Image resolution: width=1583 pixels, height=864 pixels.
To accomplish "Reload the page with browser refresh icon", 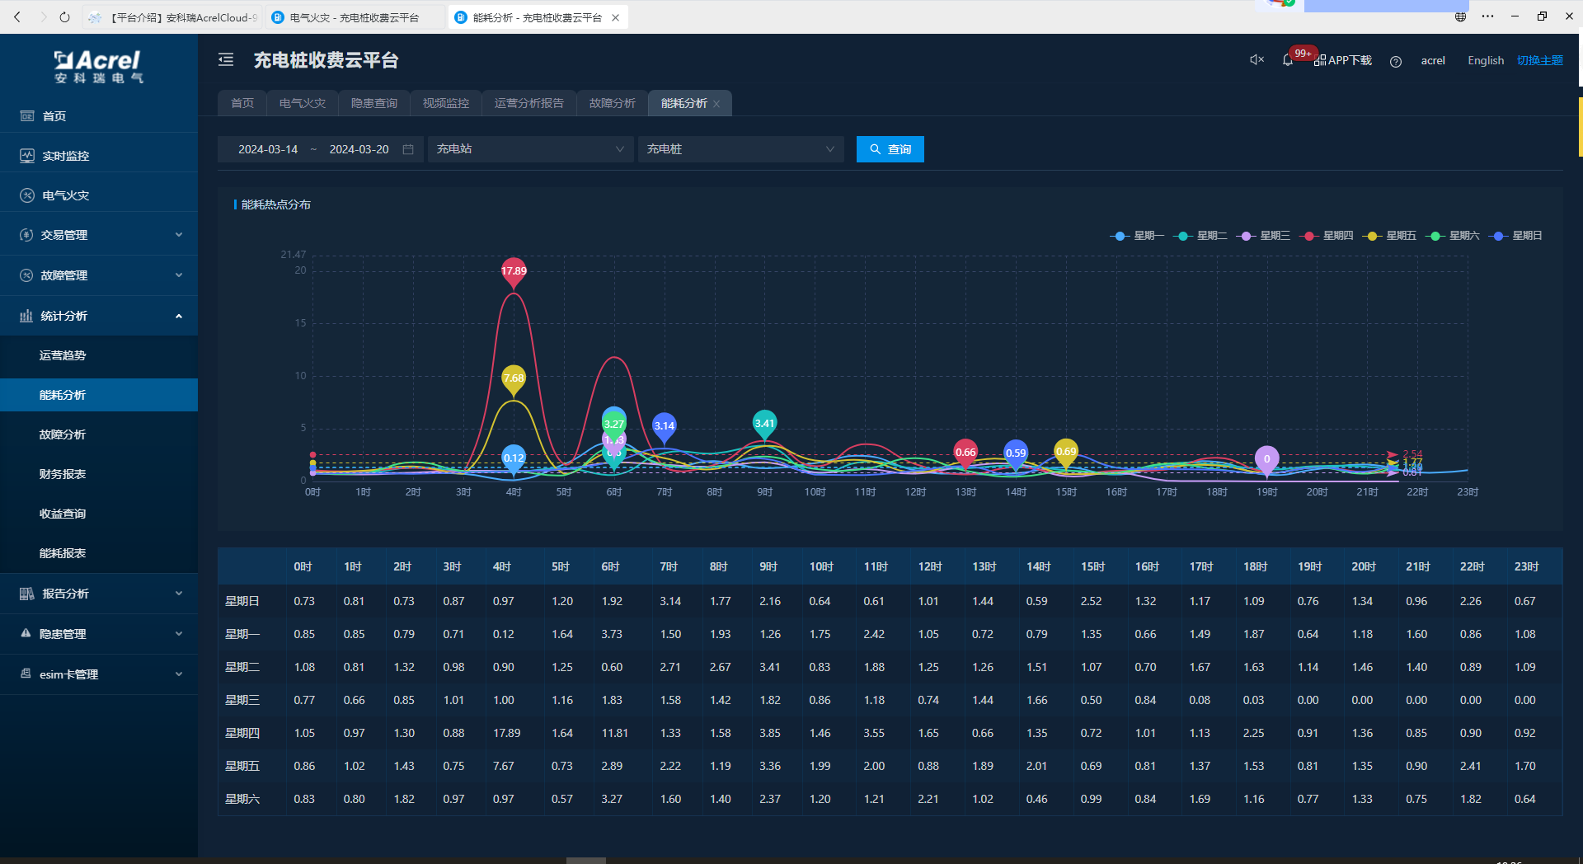I will [x=64, y=16].
